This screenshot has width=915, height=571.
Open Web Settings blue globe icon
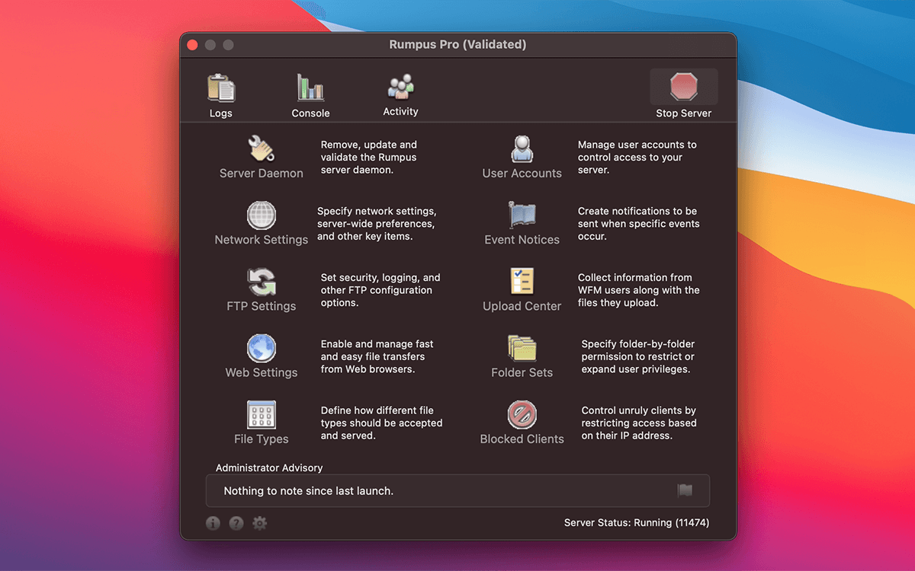click(261, 348)
